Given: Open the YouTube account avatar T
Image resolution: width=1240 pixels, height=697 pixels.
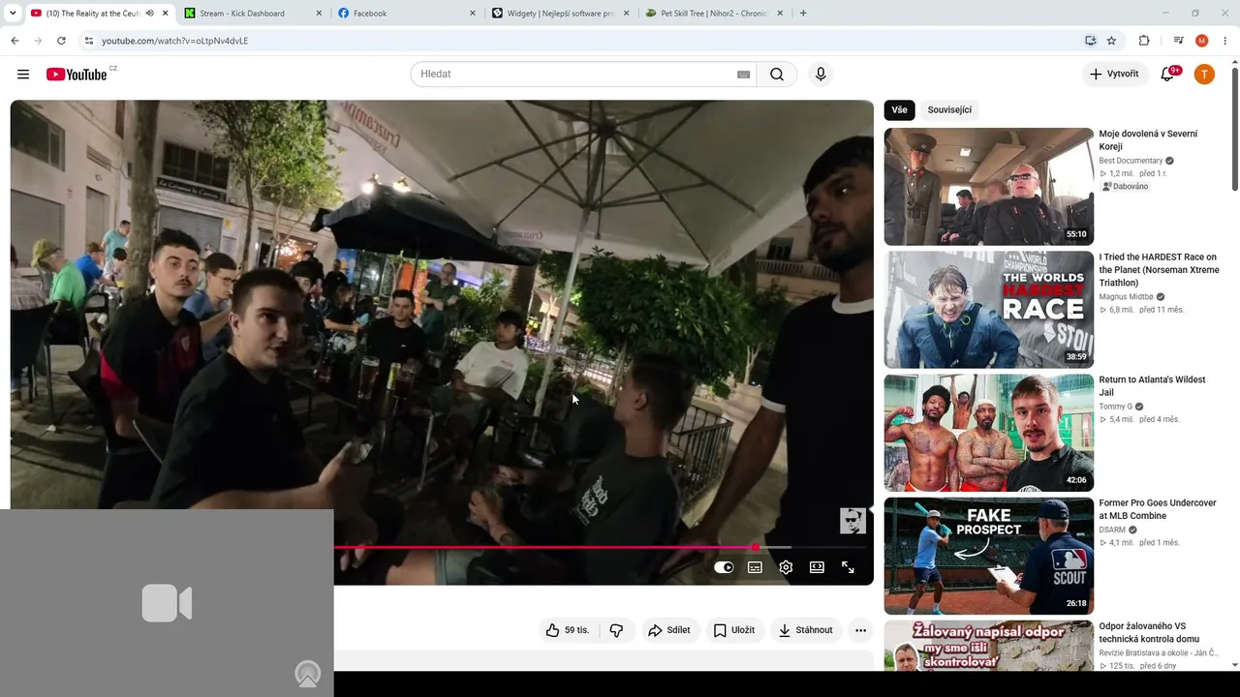Looking at the screenshot, I should coord(1204,75).
